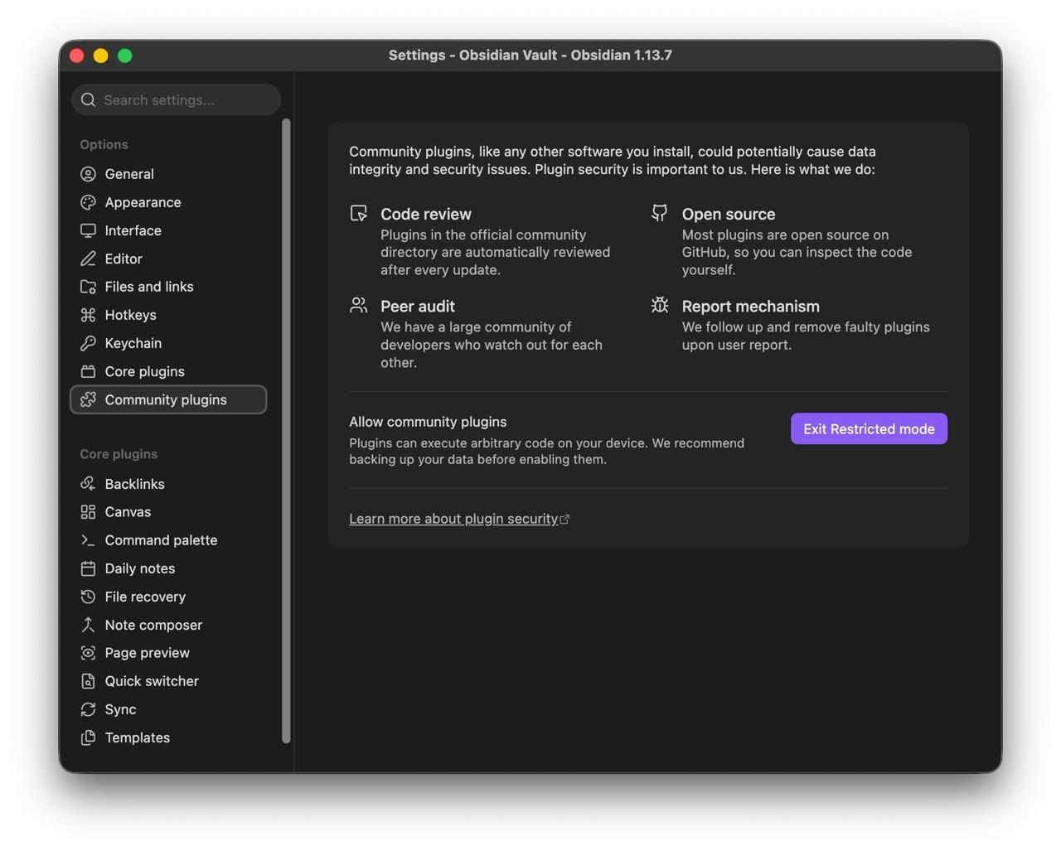Viewport: 1061px width, 851px height.
Task: Click the Report mechanism bug icon
Action: tap(660, 305)
